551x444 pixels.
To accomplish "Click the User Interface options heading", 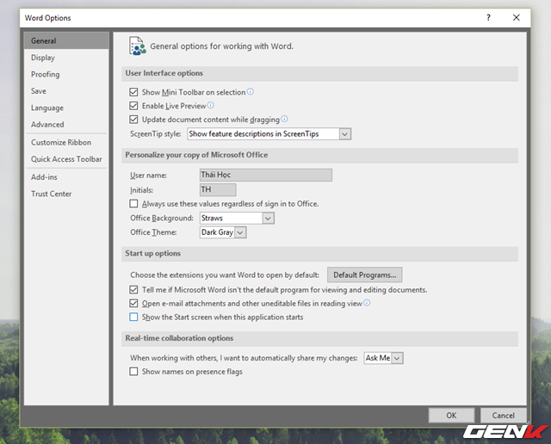I will point(164,73).
